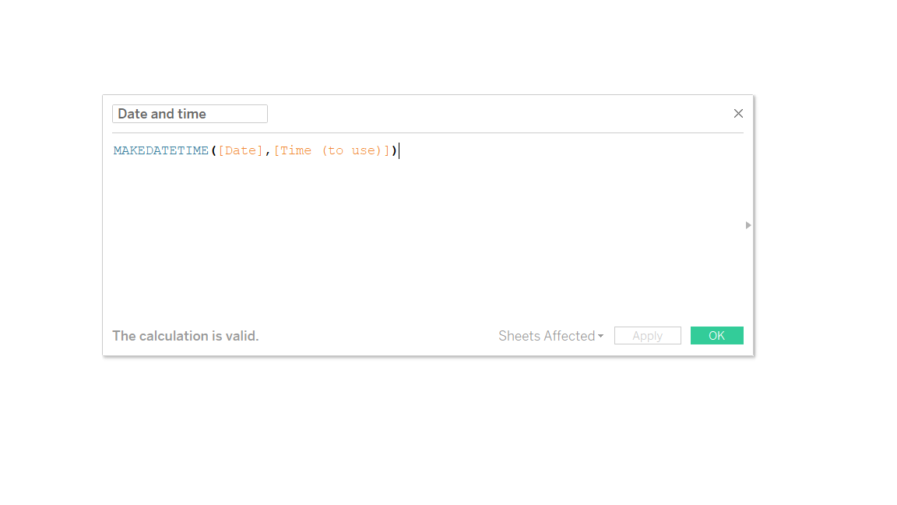Select the MAKEDATETIME function name in the formula
897x505 pixels.
click(160, 150)
